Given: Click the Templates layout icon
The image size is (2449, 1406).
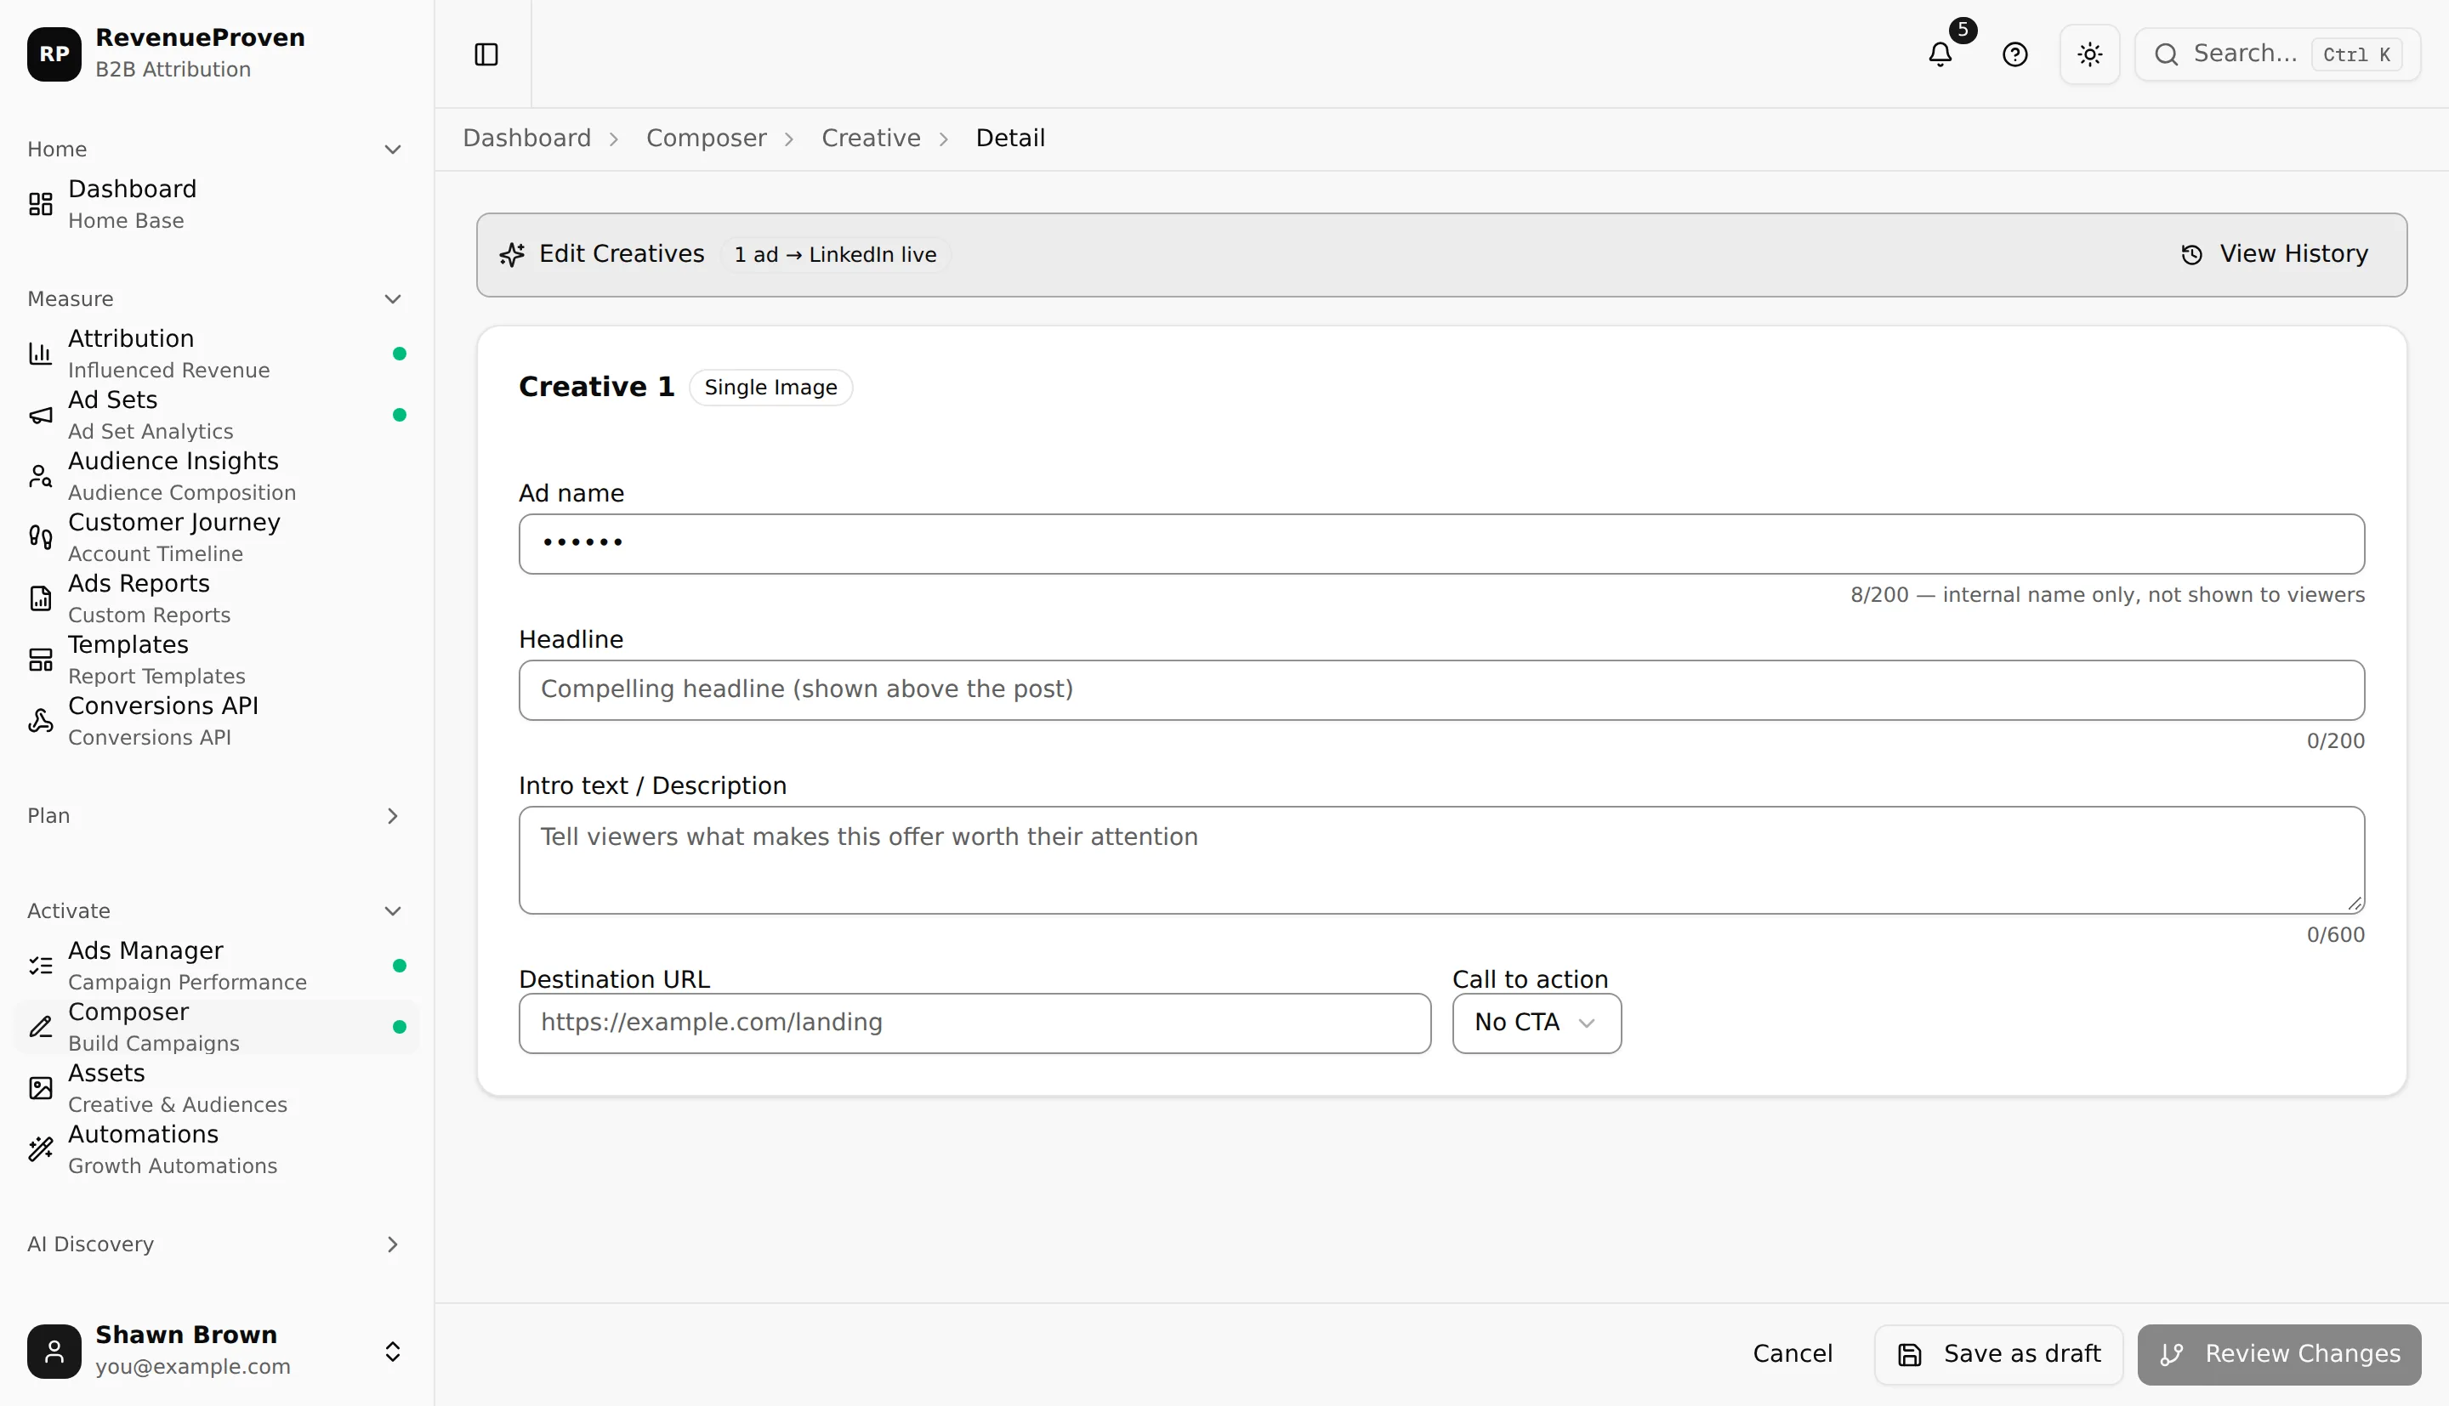Looking at the screenshot, I should coord(41,660).
